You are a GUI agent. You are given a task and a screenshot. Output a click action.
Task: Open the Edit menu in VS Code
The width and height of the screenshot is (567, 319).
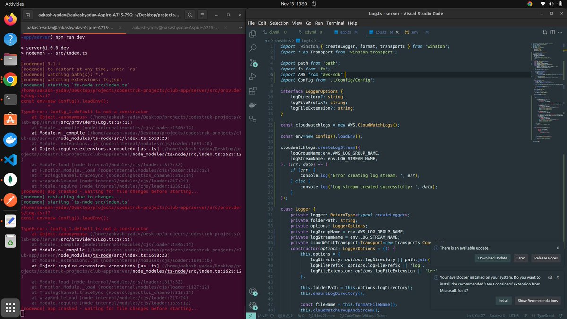(262, 23)
